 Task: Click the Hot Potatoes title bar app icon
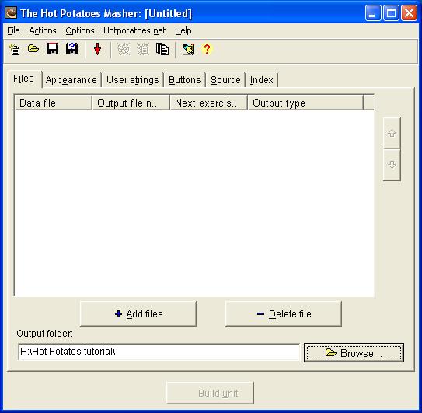(11, 12)
